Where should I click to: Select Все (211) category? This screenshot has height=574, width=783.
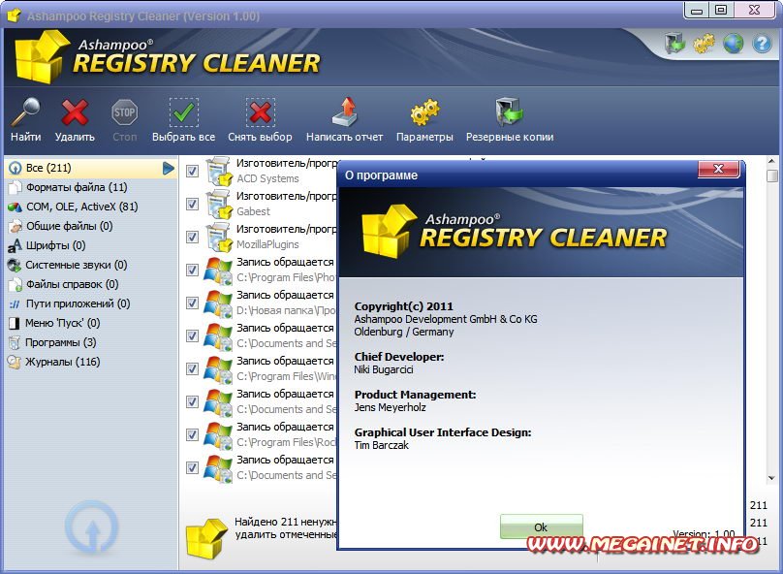90,168
